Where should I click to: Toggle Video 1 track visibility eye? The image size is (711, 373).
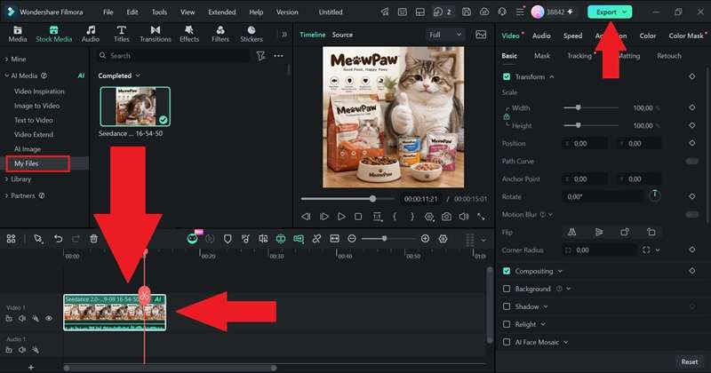49,319
